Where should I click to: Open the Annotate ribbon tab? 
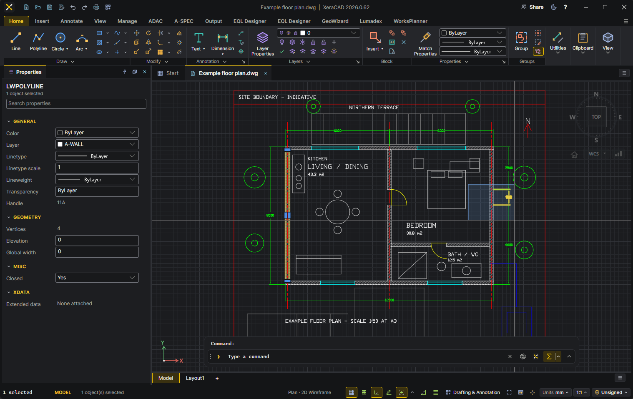[x=72, y=21]
